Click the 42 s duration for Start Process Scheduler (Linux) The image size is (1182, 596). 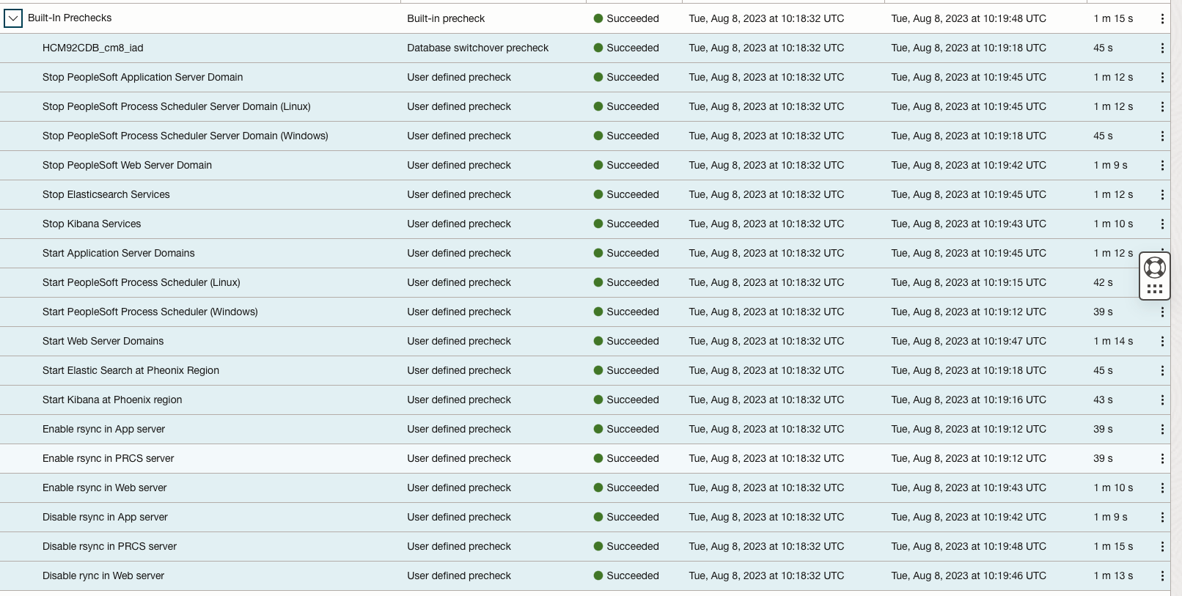1103,282
